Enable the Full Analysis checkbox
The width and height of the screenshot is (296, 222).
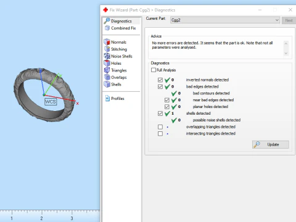[x=154, y=70]
